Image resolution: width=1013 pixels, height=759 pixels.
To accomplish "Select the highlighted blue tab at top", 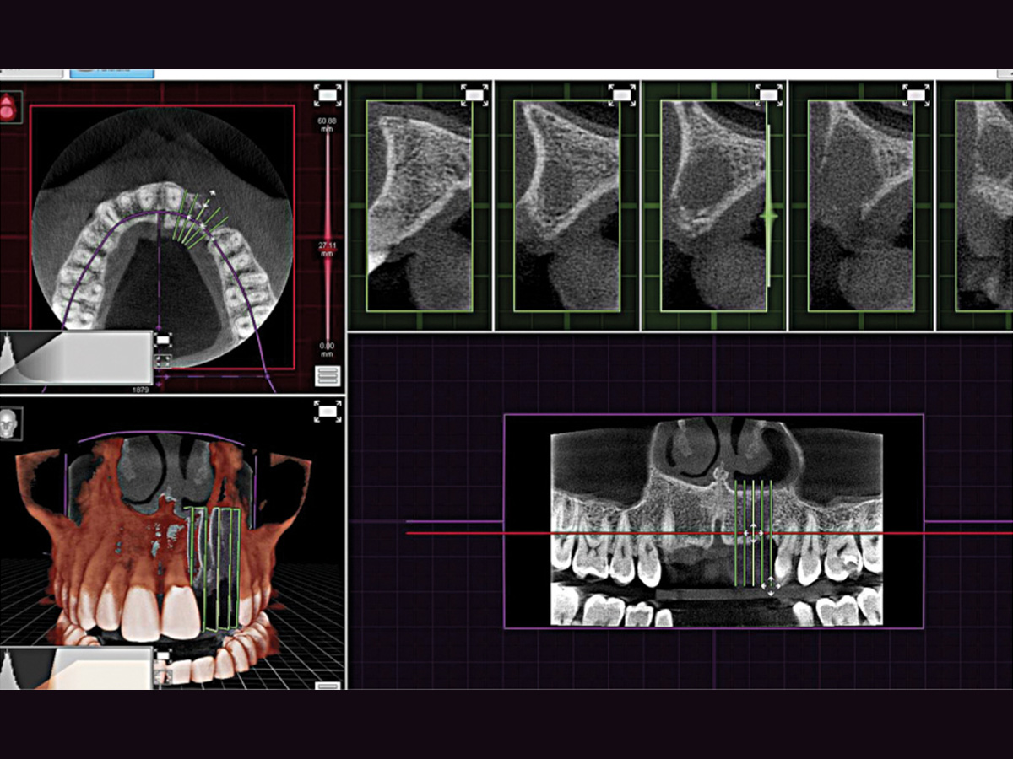I will pyautogui.click(x=111, y=73).
